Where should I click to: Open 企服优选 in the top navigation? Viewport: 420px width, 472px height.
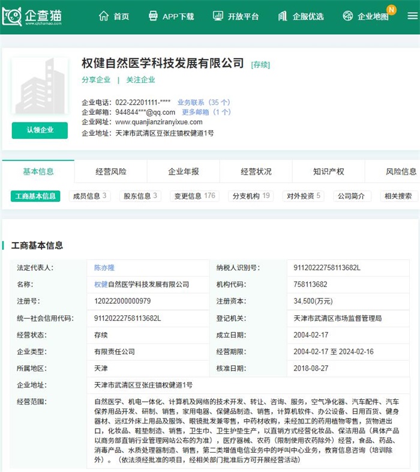click(308, 16)
